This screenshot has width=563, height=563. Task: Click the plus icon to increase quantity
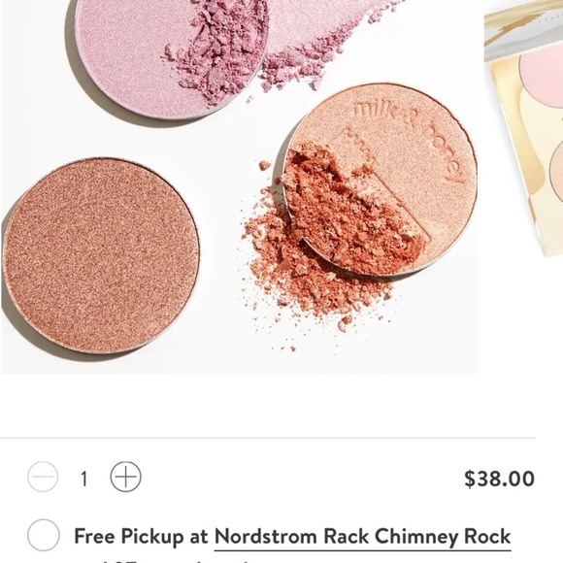coord(125,477)
